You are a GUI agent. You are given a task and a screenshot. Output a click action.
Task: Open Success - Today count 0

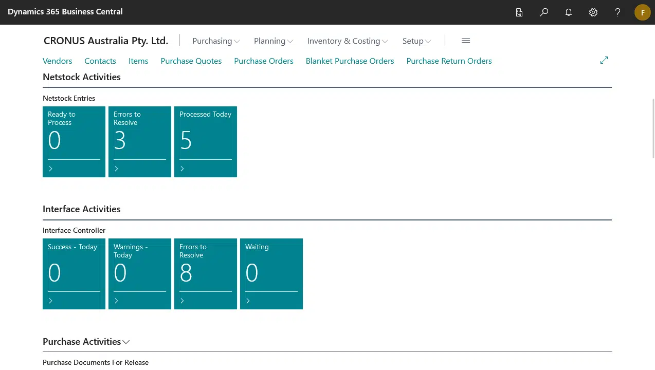click(x=54, y=272)
